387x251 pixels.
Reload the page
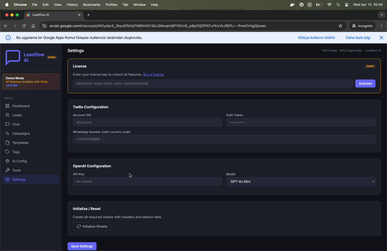point(24,26)
